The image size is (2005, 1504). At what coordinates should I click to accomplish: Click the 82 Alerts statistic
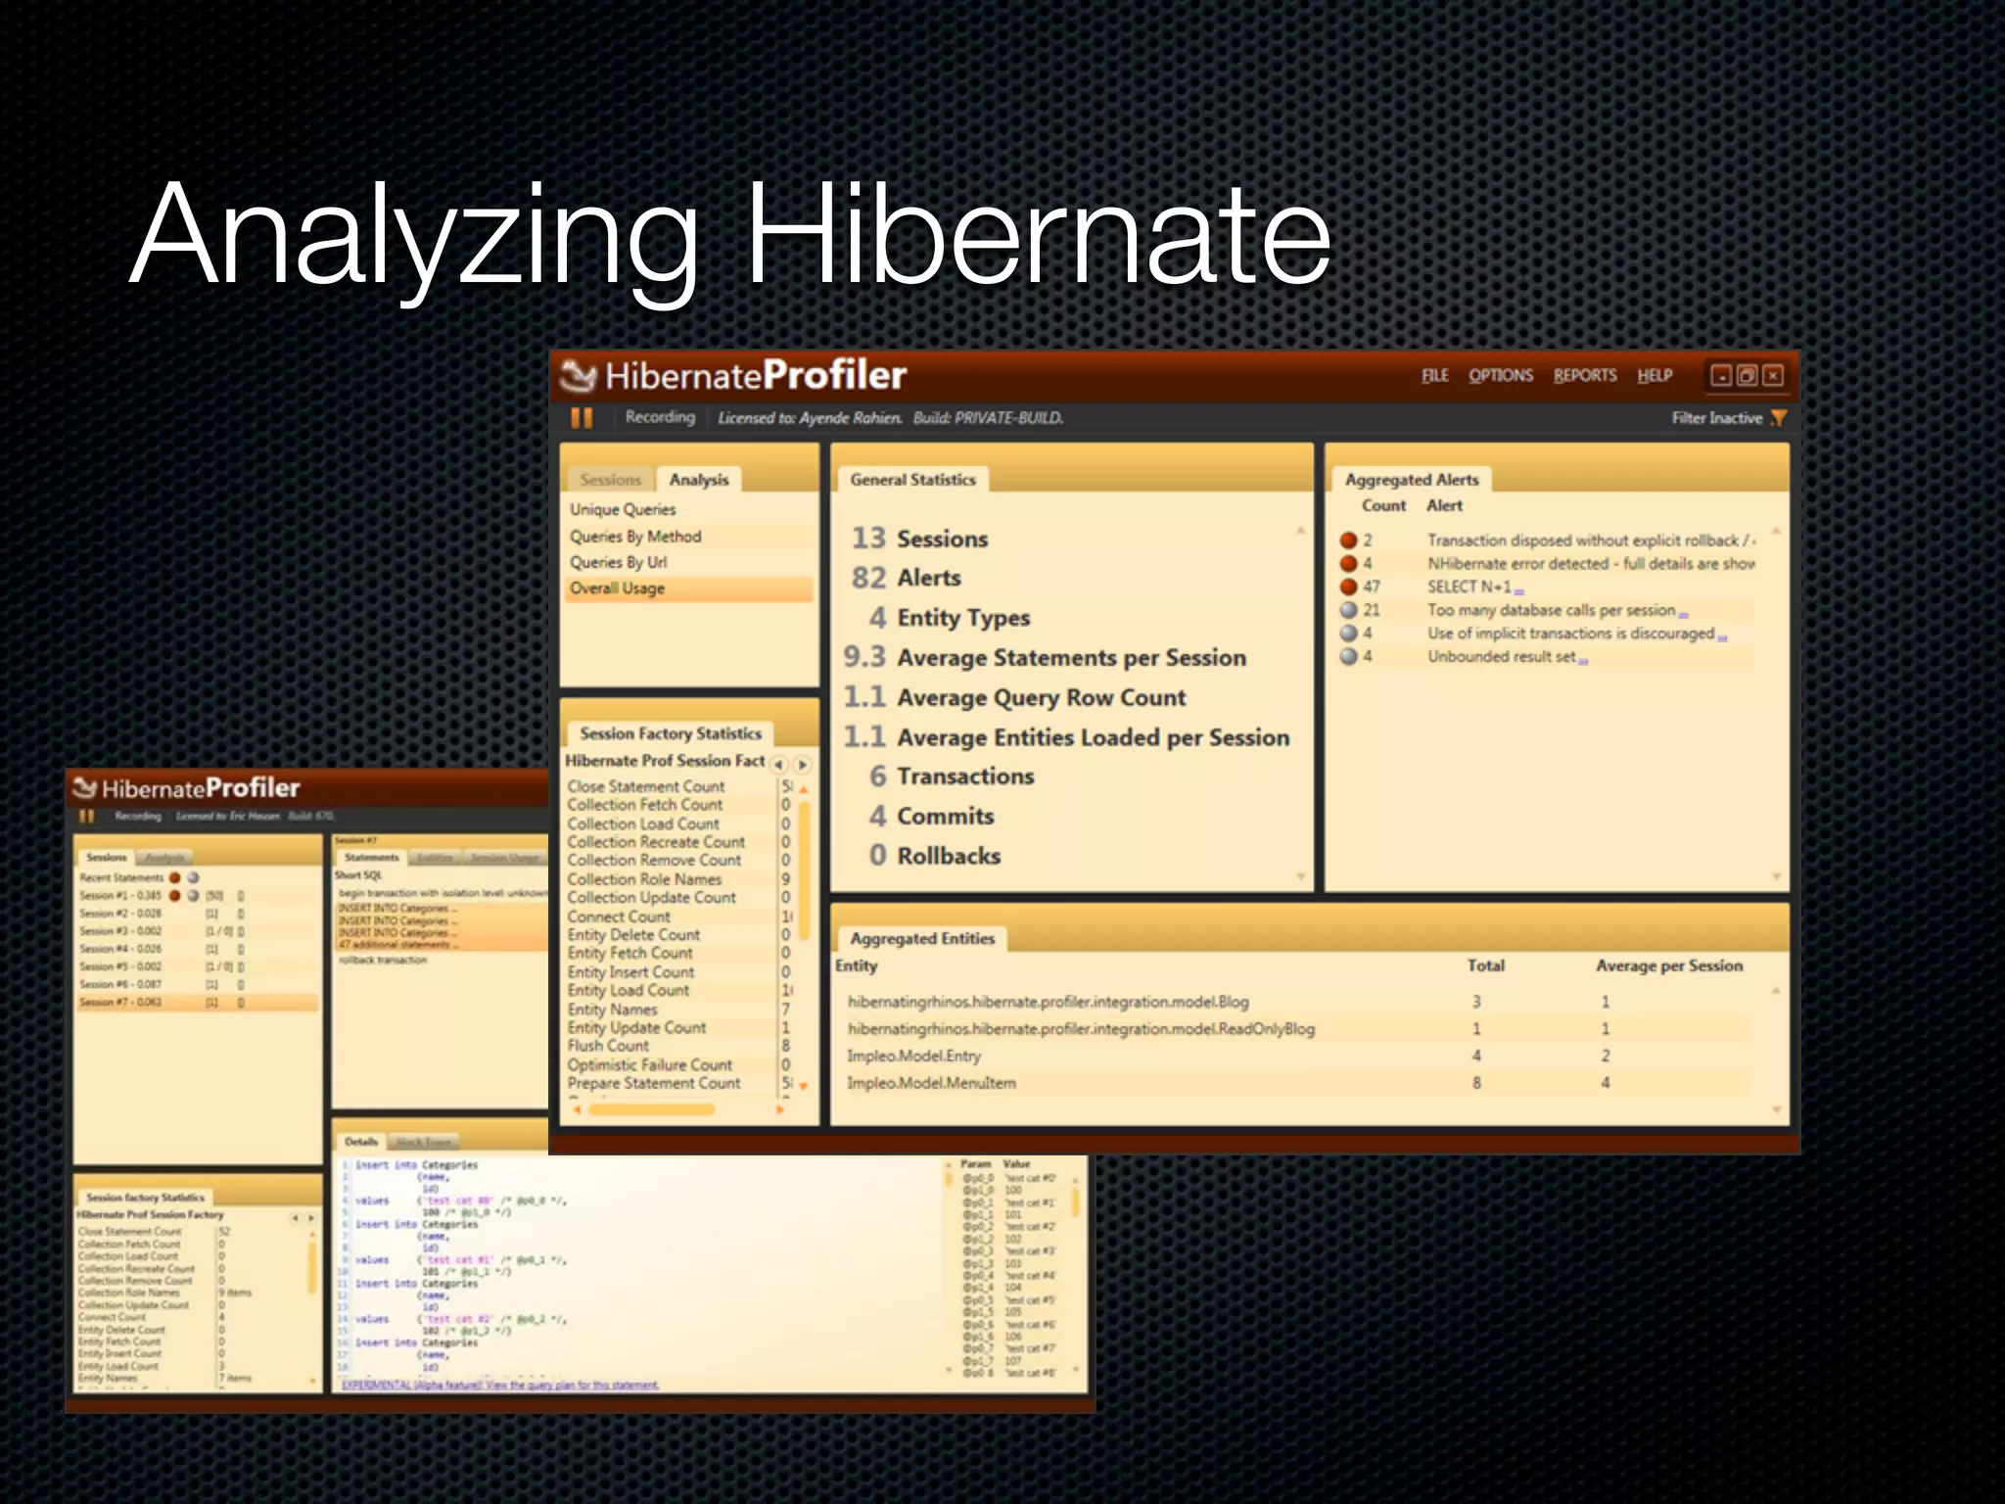(907, 578)
